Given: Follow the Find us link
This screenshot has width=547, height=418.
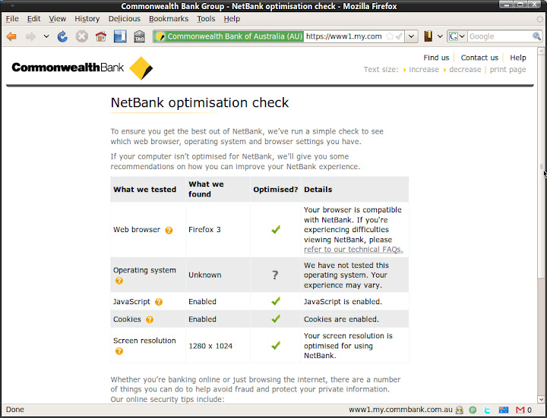Looking at the screenshot, I should click(x=436, y=58).
